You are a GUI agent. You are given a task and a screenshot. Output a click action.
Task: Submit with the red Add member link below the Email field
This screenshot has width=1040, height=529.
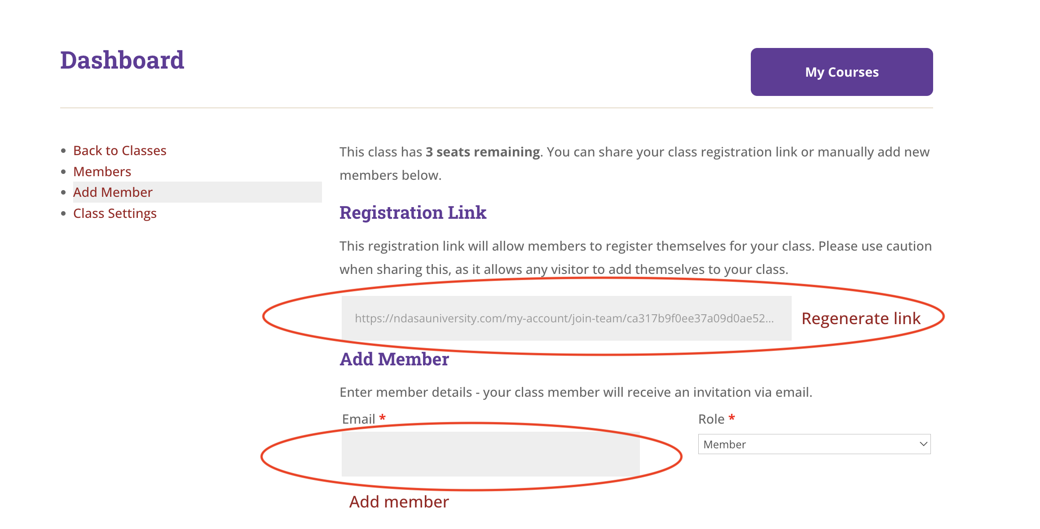(399, 502)
